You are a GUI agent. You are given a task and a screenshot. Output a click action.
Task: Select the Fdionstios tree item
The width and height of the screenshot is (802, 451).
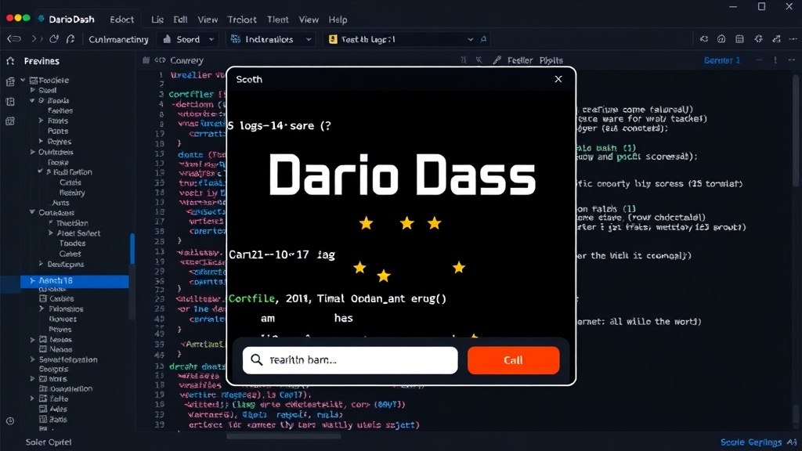tap(66, 308)
